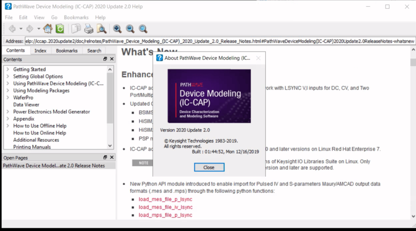Close the Open Pages panel
416x231 pixels.
click(x=111, y=157)
